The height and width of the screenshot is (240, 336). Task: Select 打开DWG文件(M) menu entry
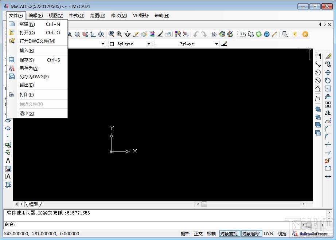pyautogui.click(x=37, y=41)
